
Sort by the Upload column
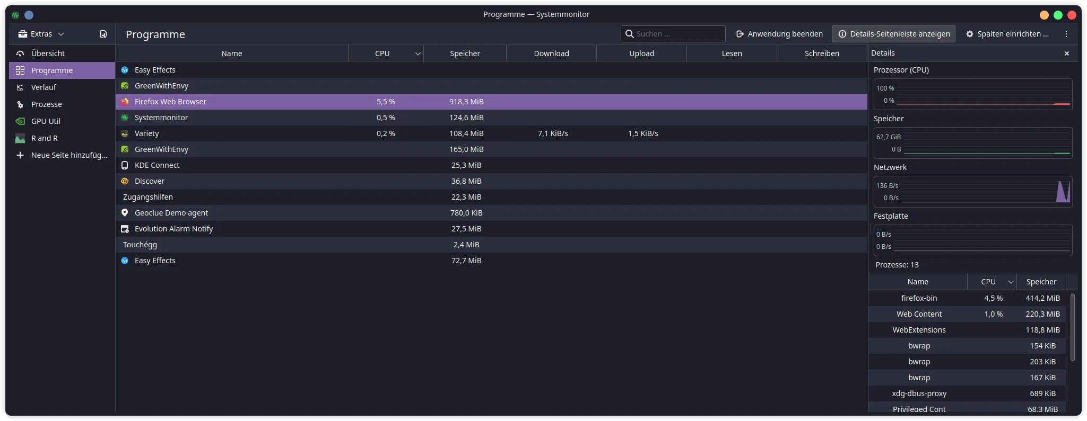click(x=641, y=53)
